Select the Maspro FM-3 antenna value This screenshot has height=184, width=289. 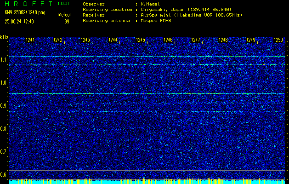tap(156, 21)
